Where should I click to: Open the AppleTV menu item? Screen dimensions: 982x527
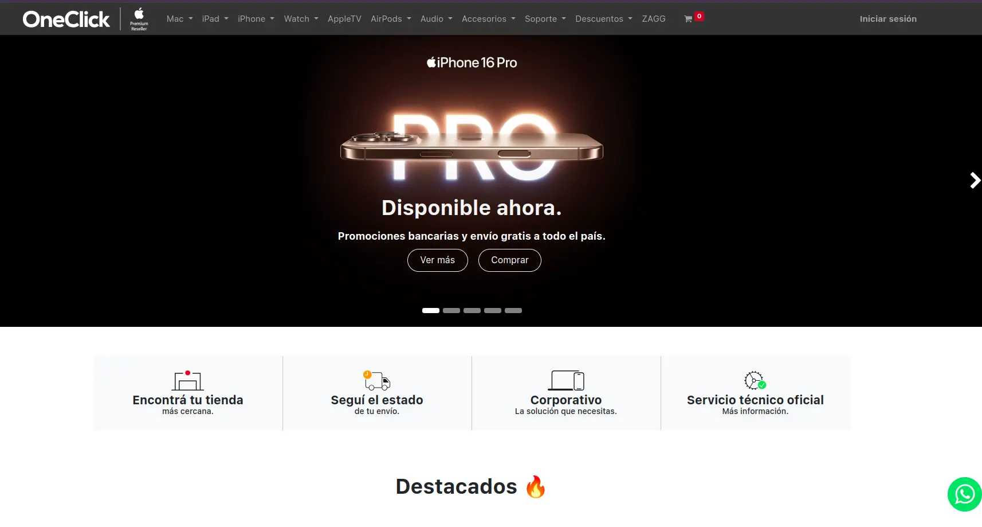tap(344, 19)
